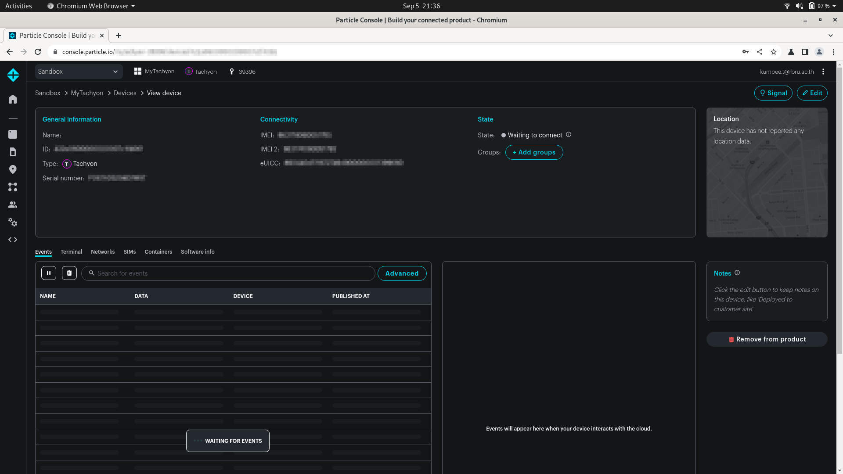Open Advanced event search

402,273
